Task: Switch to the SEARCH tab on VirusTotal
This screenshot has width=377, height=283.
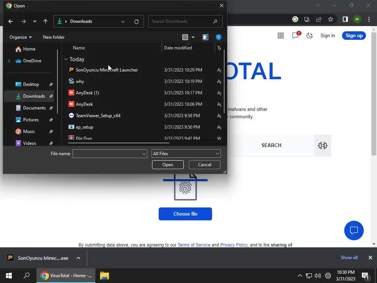Action: coord(271,145)
